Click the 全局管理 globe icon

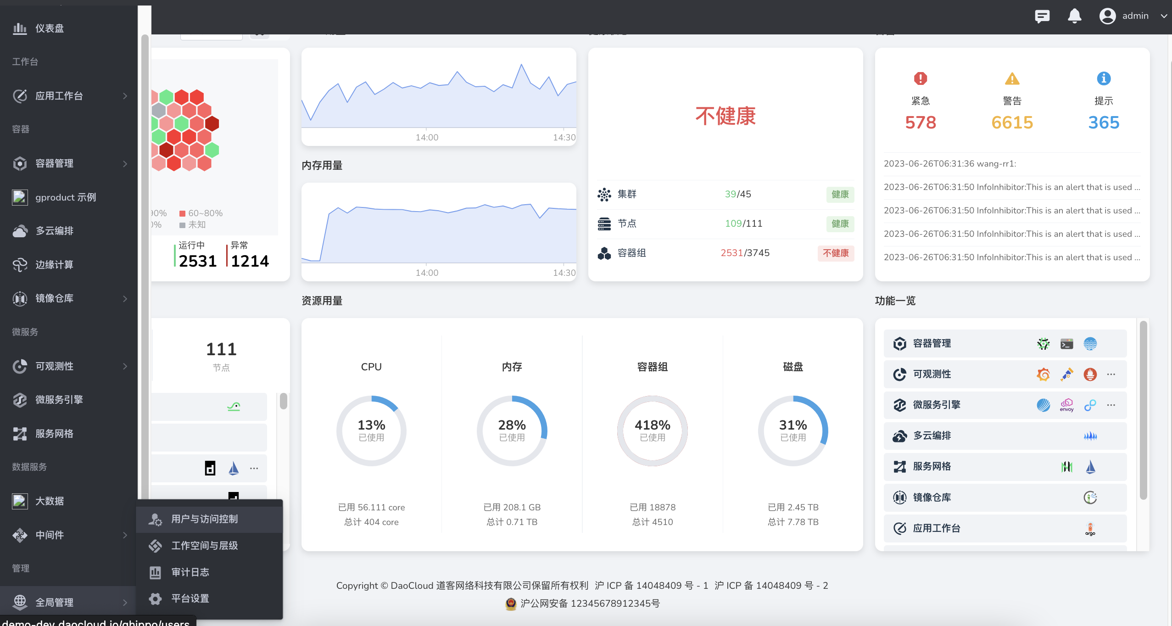coord(20,602)
